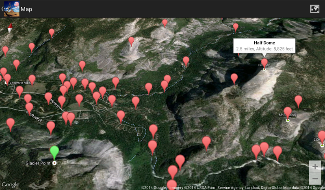Viewport: 325px width, 190px height.
Task: Click the back chevron in header
Action: coord(2,9)
